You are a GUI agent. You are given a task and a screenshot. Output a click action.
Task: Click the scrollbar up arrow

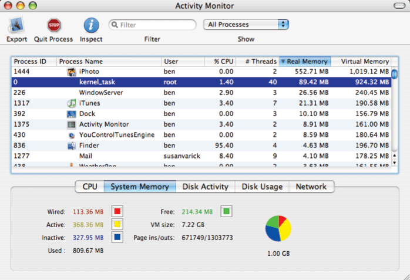point(395,156)
